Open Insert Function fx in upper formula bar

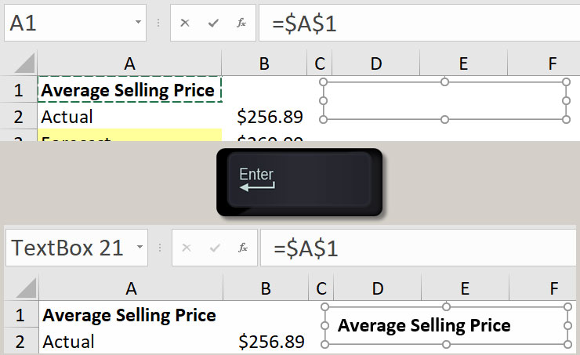[x=241, y=23]
